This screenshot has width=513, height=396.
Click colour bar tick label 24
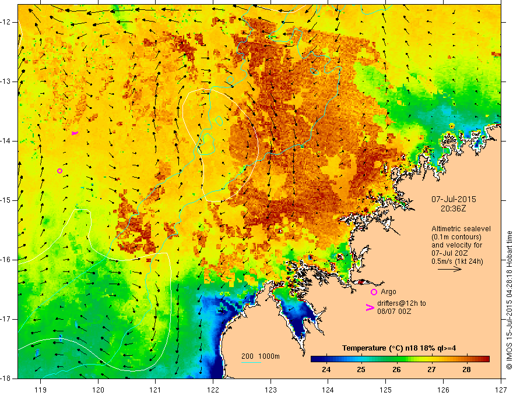click(326, 370)
